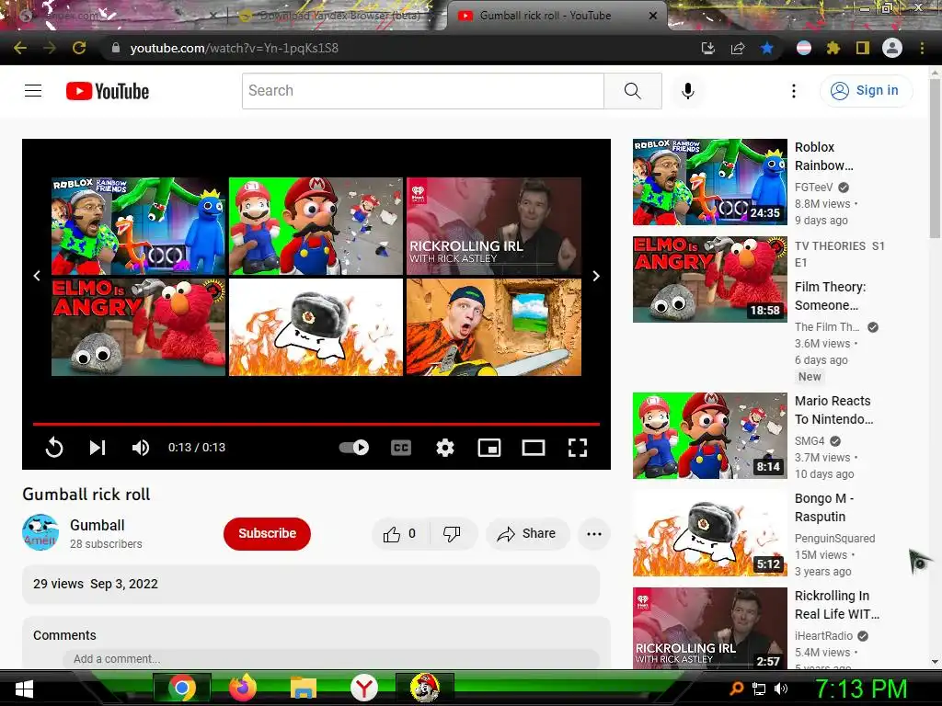Toggle closed captions CC button
942x706 pixels.
coord(401,448)
